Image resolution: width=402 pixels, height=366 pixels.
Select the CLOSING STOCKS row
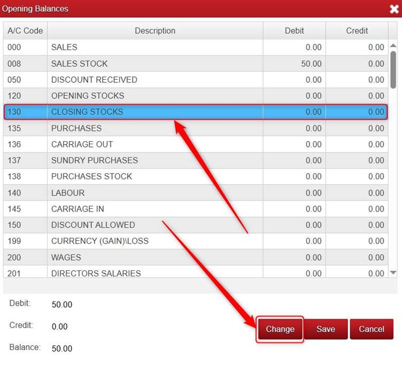point(196,112)
